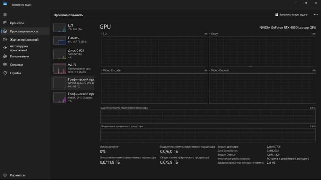The width and height of the screenshot is (321, 180).
Task: Open the Процессы page
Action: click(x=25, y=23)
